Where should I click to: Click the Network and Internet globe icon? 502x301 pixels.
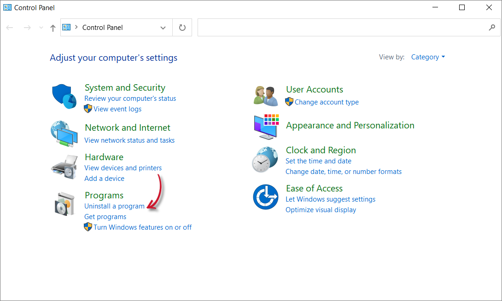pyautogui.click(x=64, y=134)
